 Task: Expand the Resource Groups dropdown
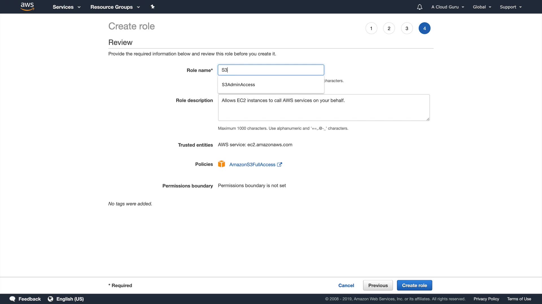pyautogui.click(x=115, y=7)
